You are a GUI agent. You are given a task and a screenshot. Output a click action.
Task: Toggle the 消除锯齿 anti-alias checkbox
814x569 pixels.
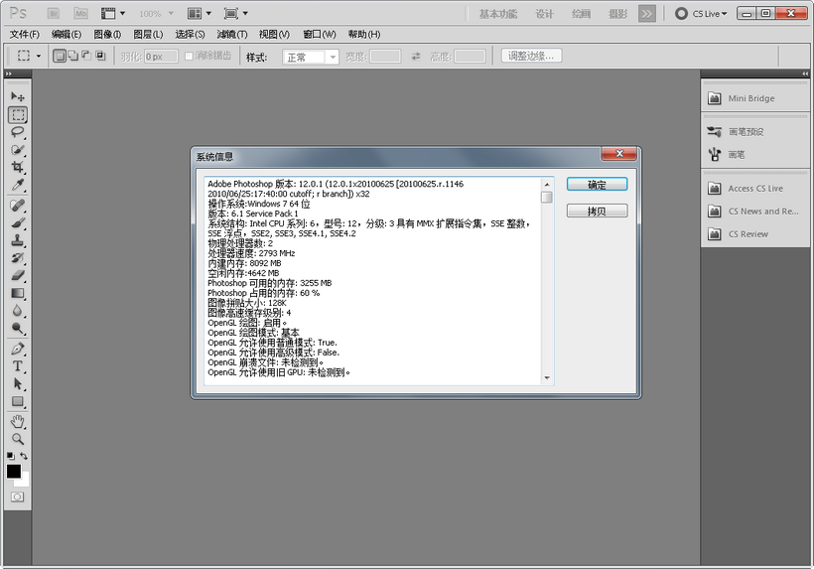189,56
